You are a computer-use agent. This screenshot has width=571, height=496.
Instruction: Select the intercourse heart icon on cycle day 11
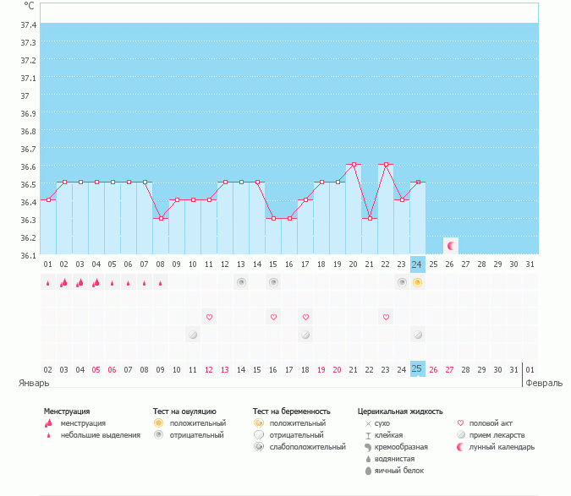pyautogui.click(x=209, y=317)
